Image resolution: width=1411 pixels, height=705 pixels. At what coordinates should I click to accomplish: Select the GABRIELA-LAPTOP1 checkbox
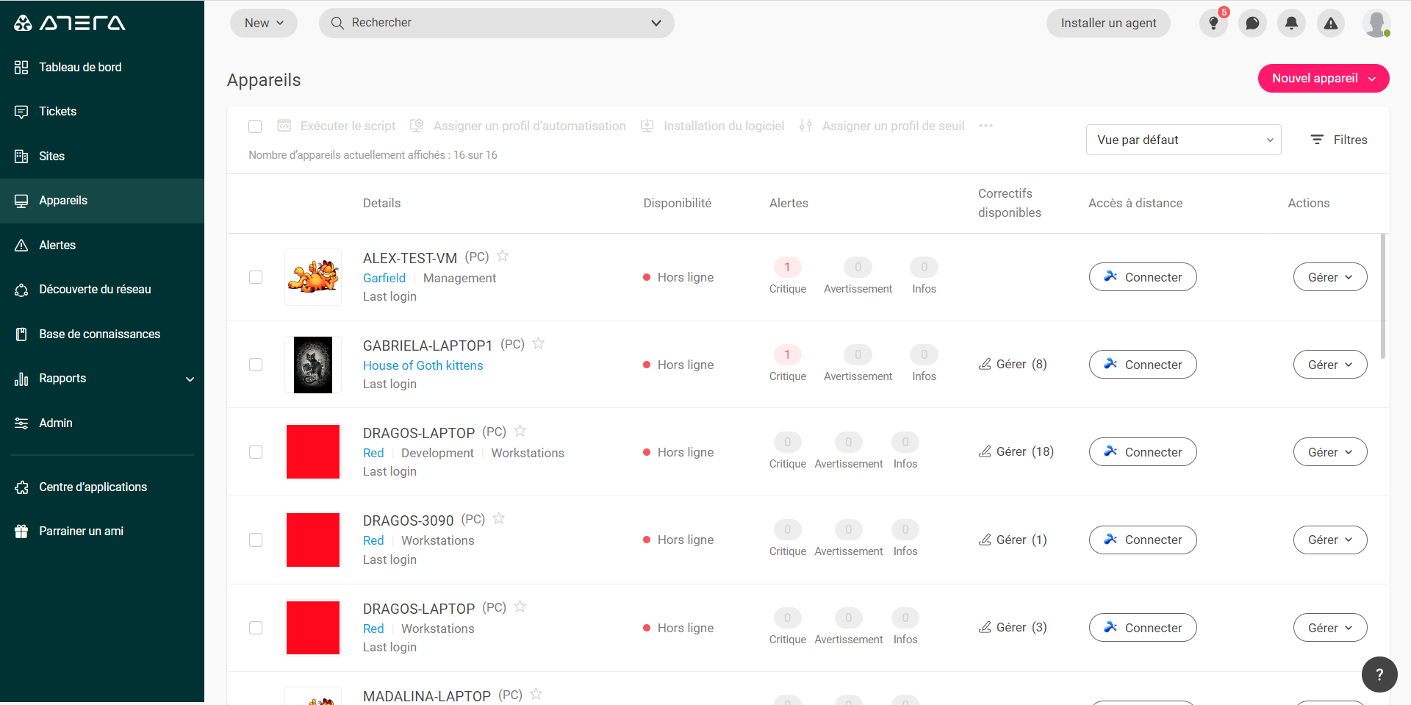pos(256,365)
